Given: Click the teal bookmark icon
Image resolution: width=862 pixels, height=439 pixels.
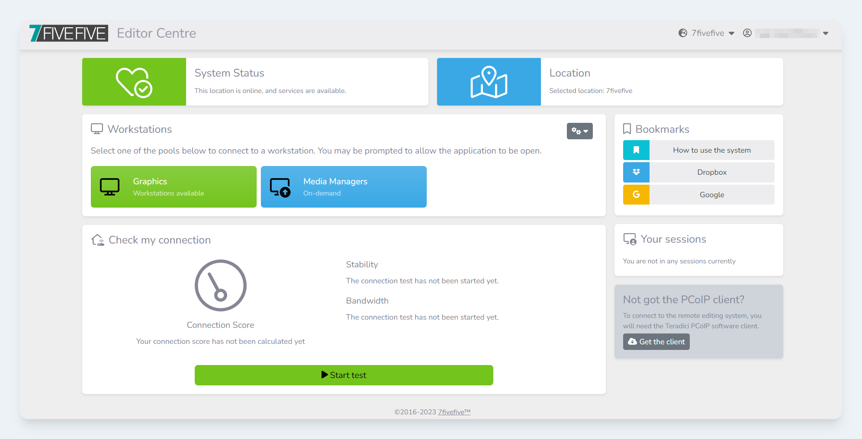Looking at the screenshot, I should coord(636,150).
